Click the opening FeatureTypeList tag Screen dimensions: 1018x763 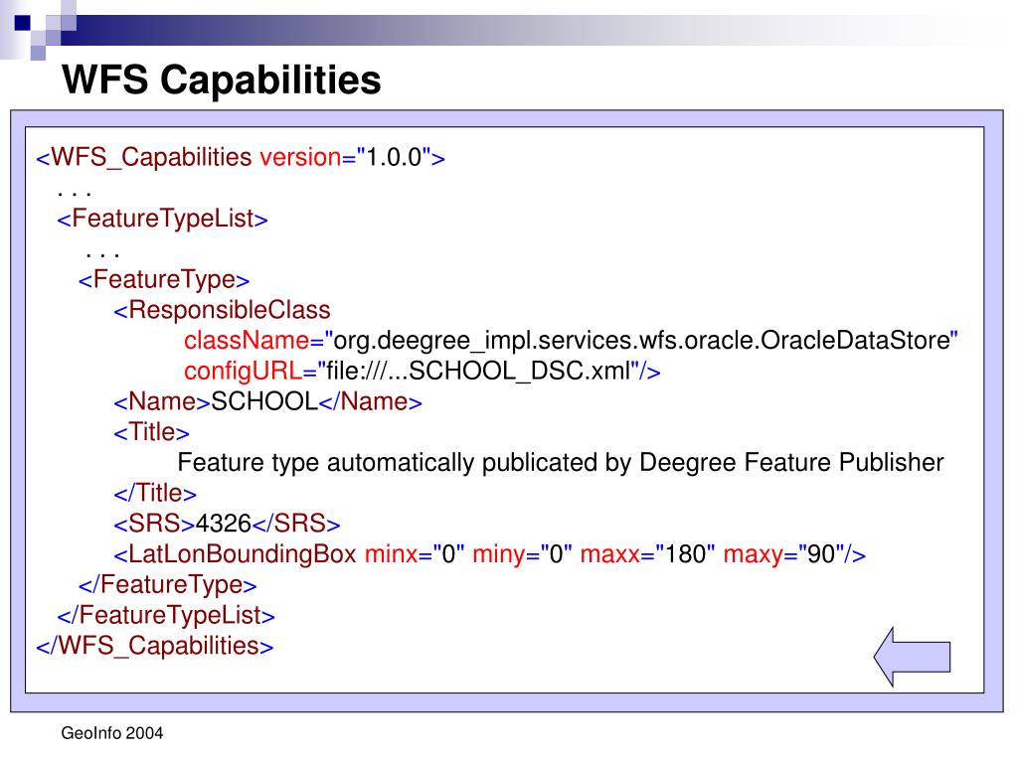pyautogui.click(x=162, y=219)
